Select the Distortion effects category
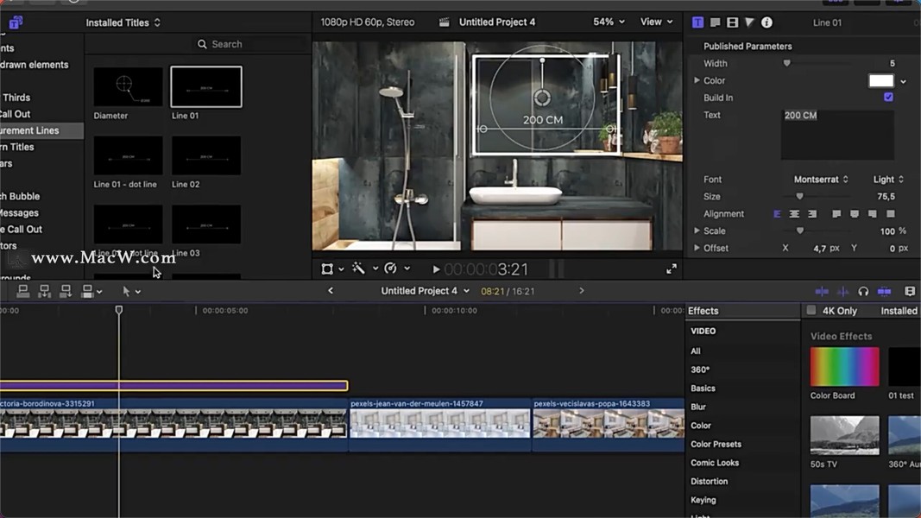This screenshot has width=921, height=518. (709, 481)
